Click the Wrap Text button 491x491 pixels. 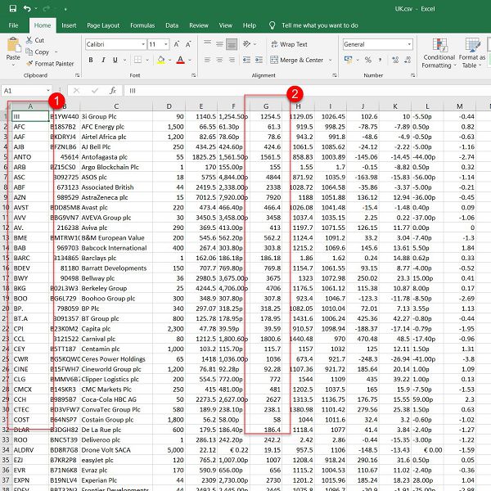pos(289,44)
